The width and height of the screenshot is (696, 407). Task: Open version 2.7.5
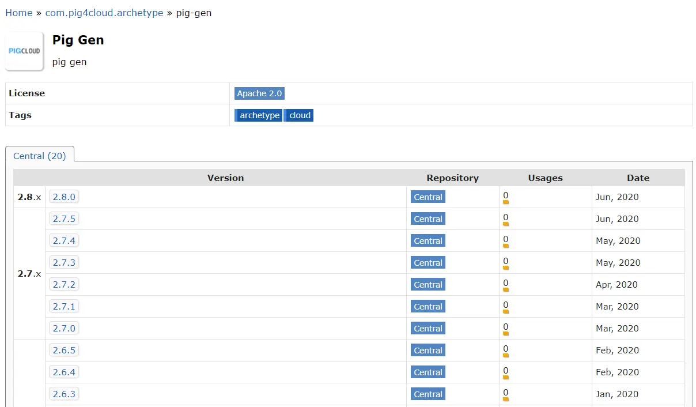64,219
